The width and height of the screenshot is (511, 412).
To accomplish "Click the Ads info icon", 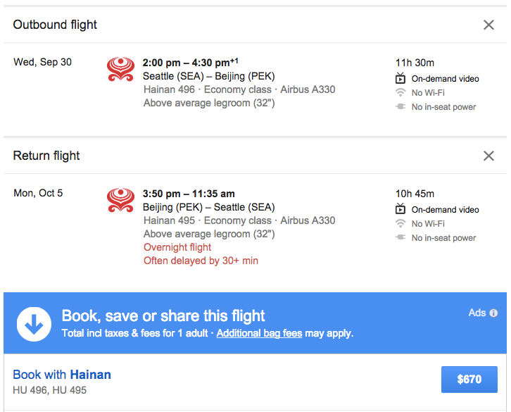I will pos(493,313).
